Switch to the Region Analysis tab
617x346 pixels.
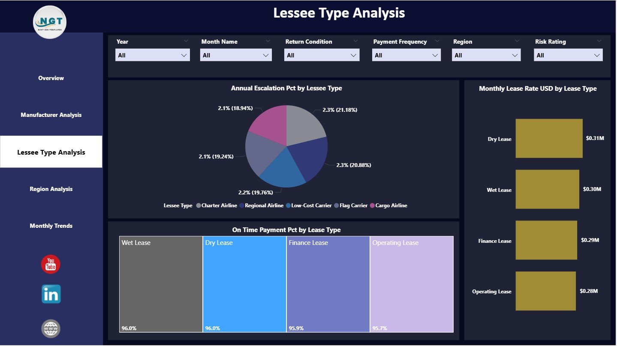pyautogui.click(x=51, y=189)
